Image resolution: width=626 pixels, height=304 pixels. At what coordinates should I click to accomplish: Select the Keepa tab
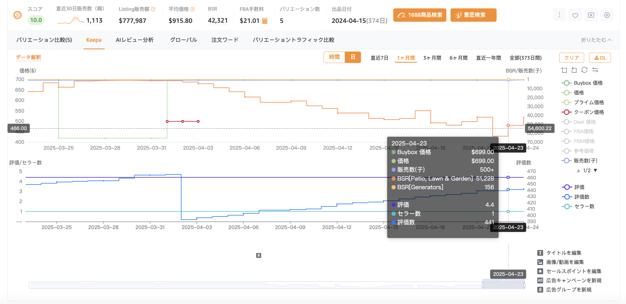click(x=94, y=40)
